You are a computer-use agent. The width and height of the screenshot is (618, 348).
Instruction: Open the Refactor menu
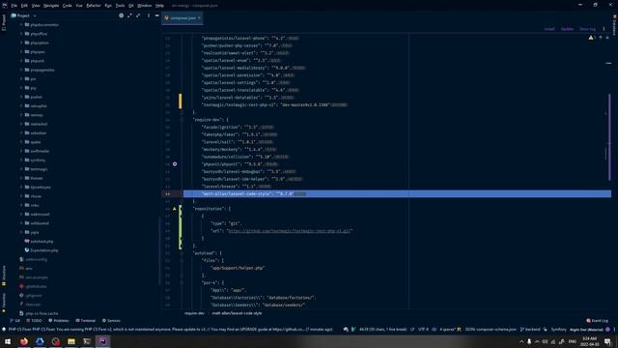(94, 6)
